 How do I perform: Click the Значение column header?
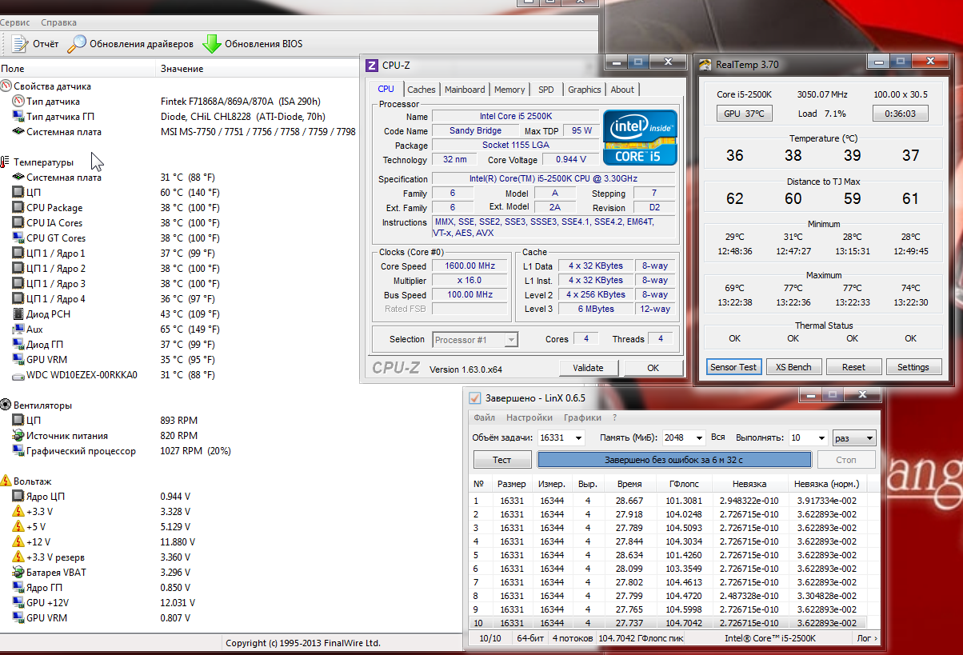point(258,69)
